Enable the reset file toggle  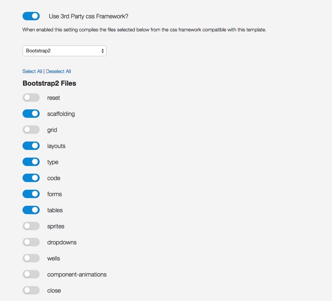click(x=31, y=98)
